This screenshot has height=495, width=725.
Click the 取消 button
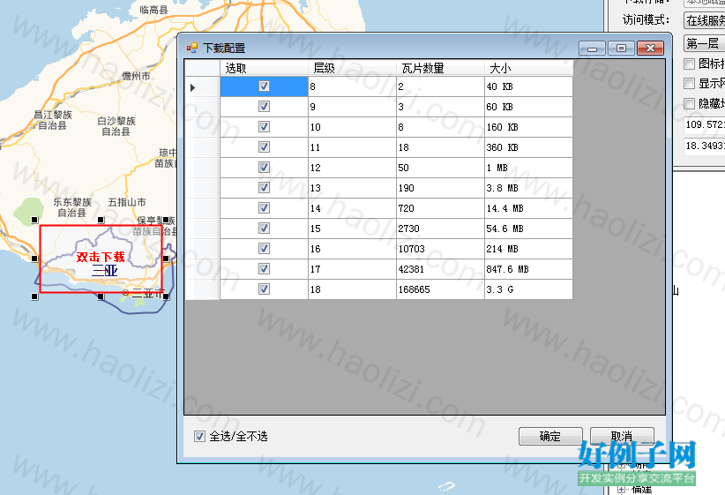coord(622,436)
